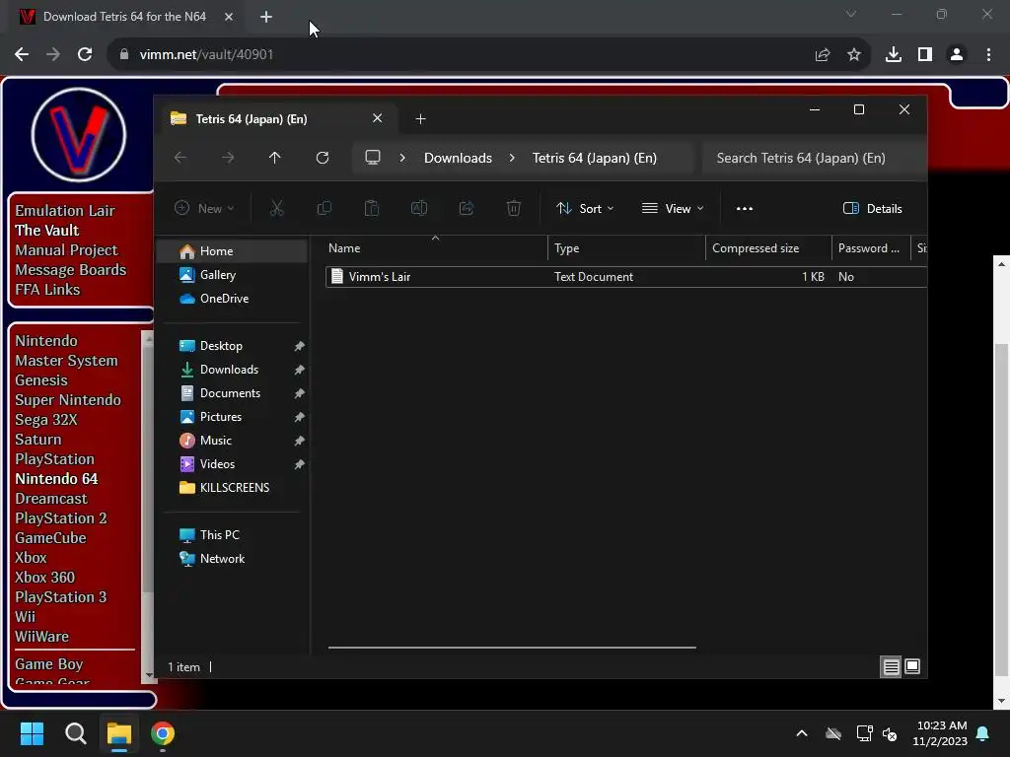Expand chevron before Downloads in address bar

click(x=402, y=158)
